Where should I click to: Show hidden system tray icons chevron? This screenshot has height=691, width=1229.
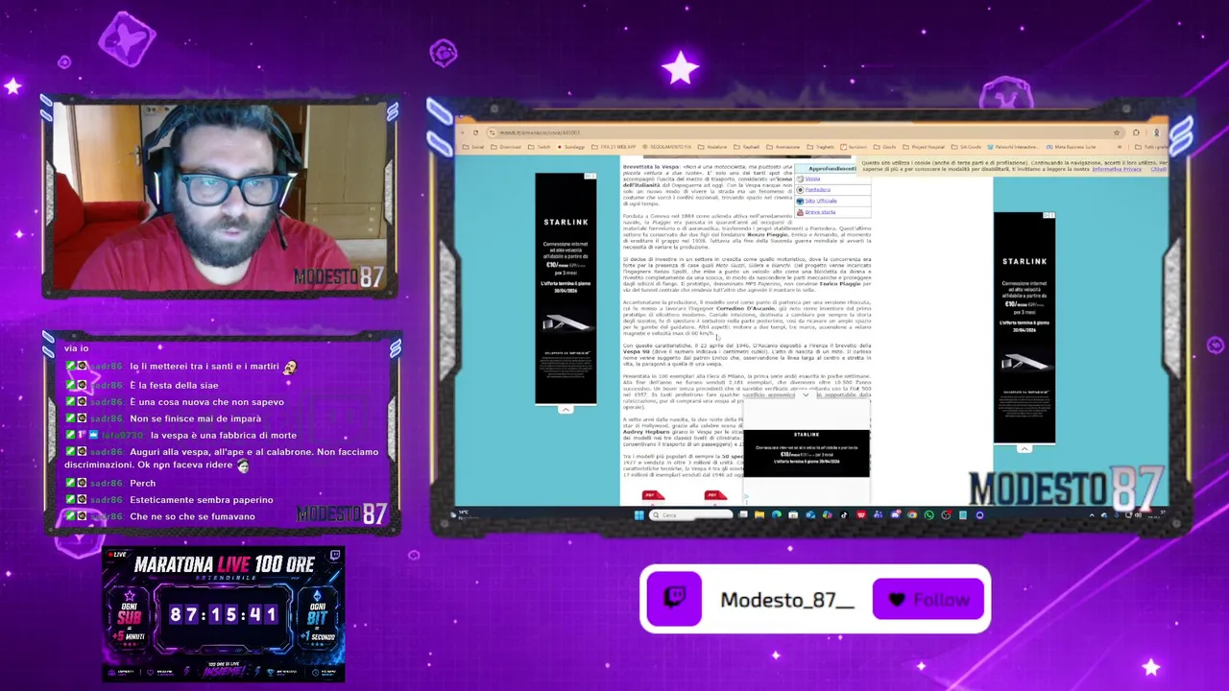point(1092,515)
